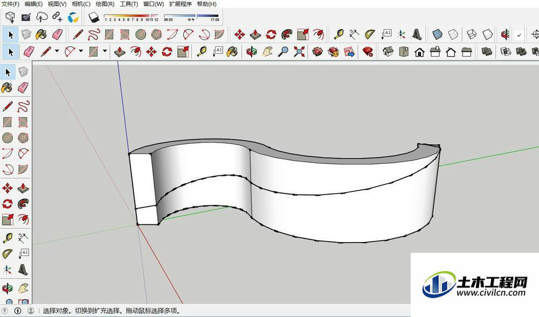Select Pie tool in left tool palette
Image resolution: width=539 pixels, height=317 pixels.
(23, 169)
